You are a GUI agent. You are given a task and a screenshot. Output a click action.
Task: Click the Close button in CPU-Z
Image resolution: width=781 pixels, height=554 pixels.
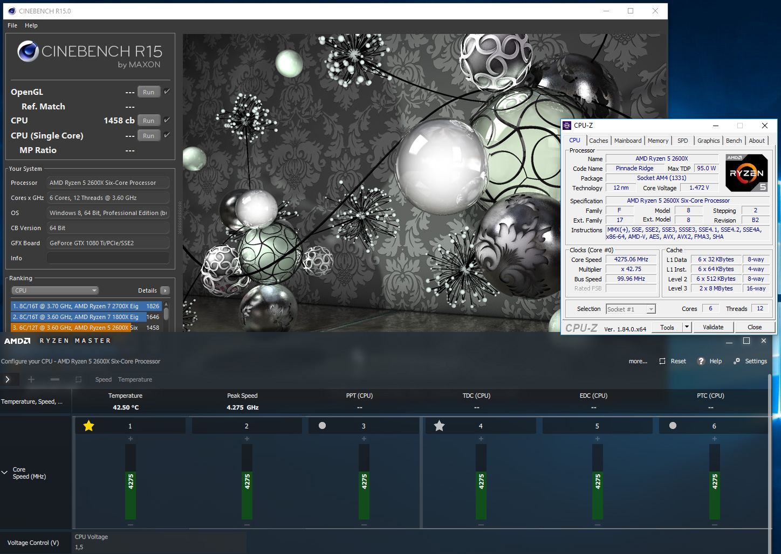click(755, 327)
